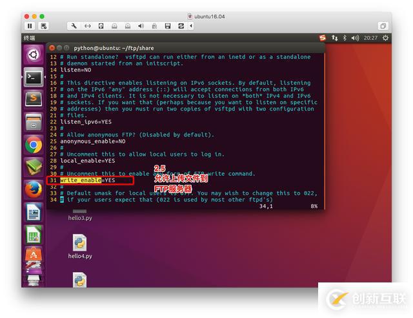Select the Python file icon below hello4.py
Image resolution: width=413 pixels, height=318 pixels.
(x=79, y=279)
